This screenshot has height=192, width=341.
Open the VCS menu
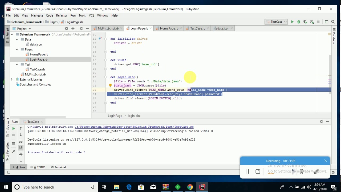click(x=92, y=15)
